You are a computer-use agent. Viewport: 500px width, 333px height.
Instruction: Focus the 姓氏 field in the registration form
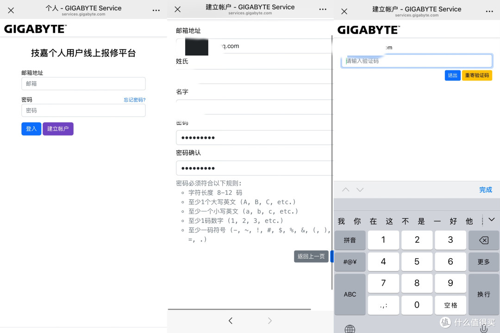coord(255,76)
